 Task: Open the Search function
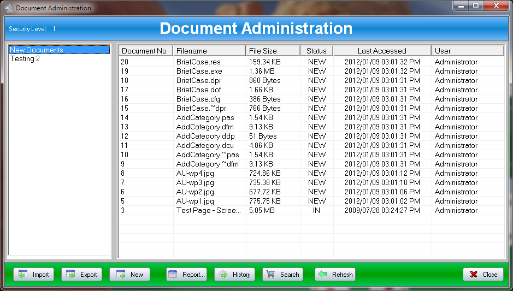282,275
